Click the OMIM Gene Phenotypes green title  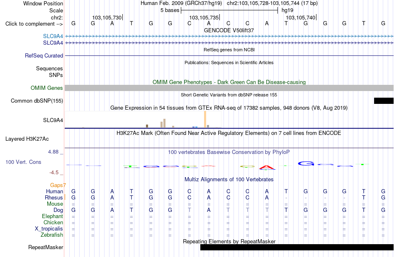click(x=229, y=82)
